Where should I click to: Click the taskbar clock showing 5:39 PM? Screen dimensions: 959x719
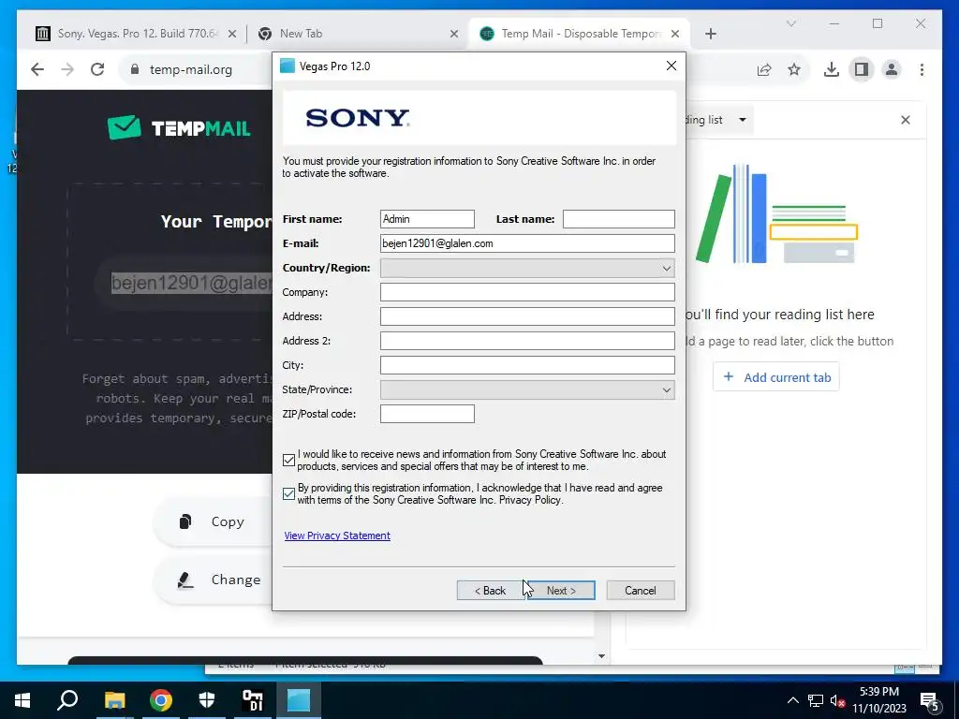click(878, 700)
